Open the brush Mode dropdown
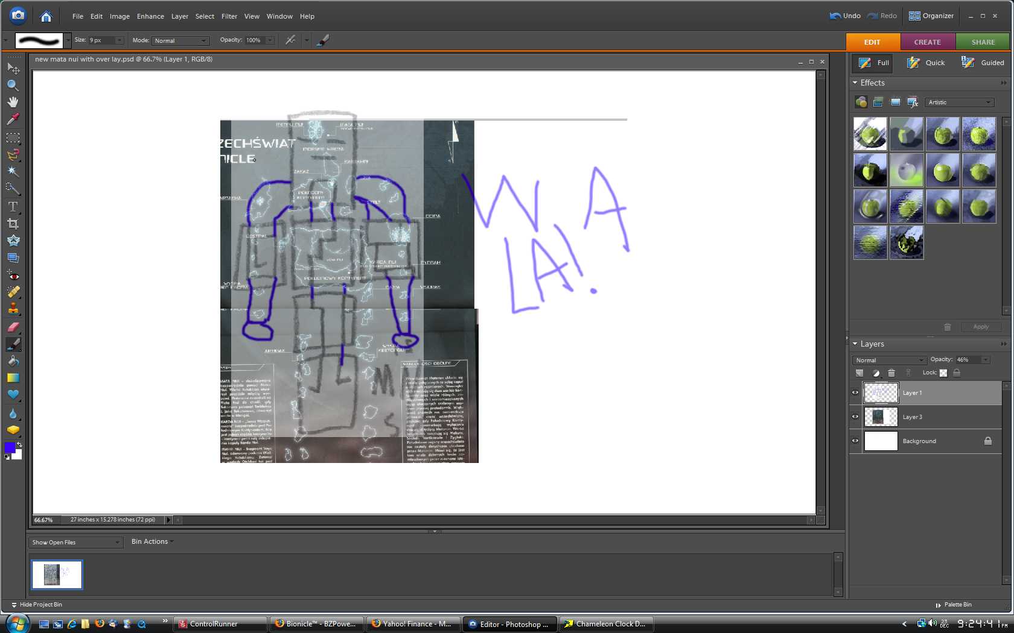The width and height of the screenshot is (1014, 633). coord(180,41)
